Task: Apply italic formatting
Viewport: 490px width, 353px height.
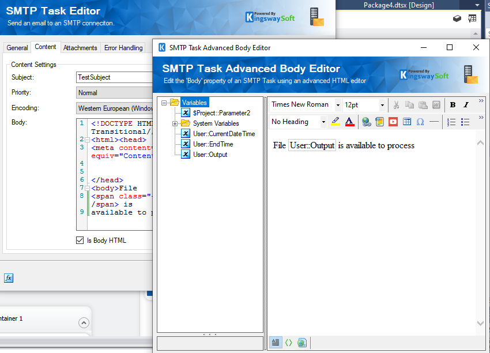Action: (466, 104)
